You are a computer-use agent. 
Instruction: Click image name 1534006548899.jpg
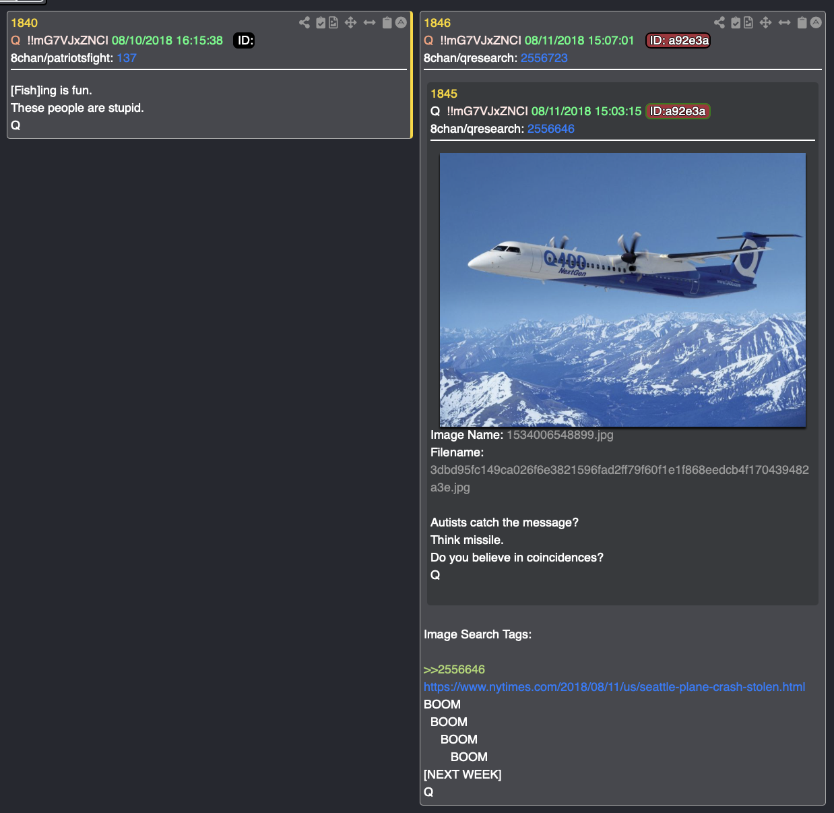[x=560, y=435]
